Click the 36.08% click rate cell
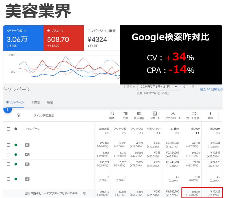 (x=136, y=155)
